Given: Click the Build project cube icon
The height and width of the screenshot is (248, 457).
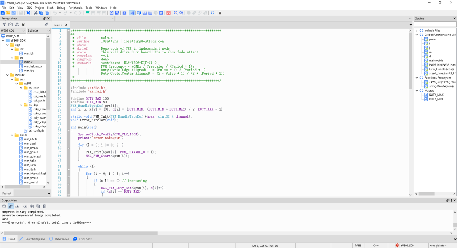Looking at the screenshot, I should (x=139, y=13).
